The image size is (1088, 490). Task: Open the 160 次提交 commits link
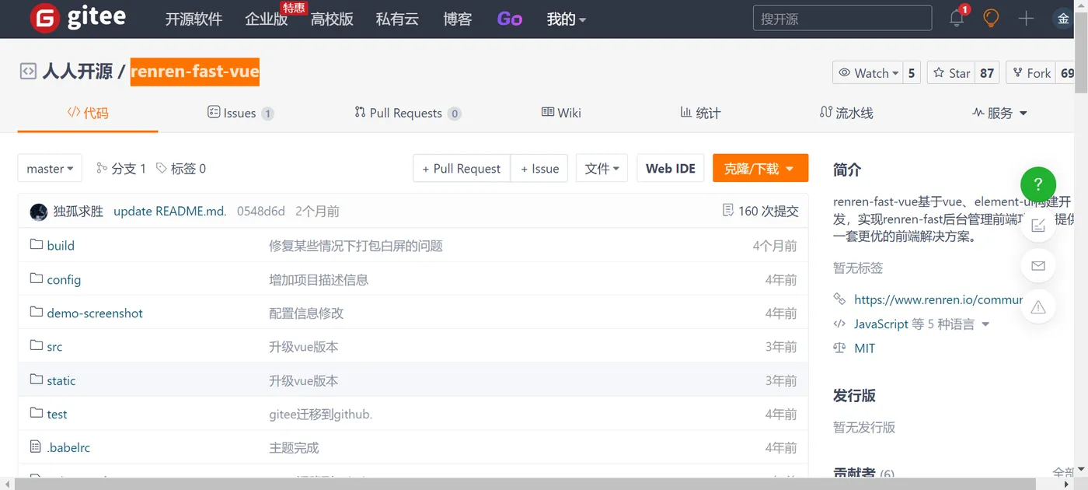tap(769, 211)
